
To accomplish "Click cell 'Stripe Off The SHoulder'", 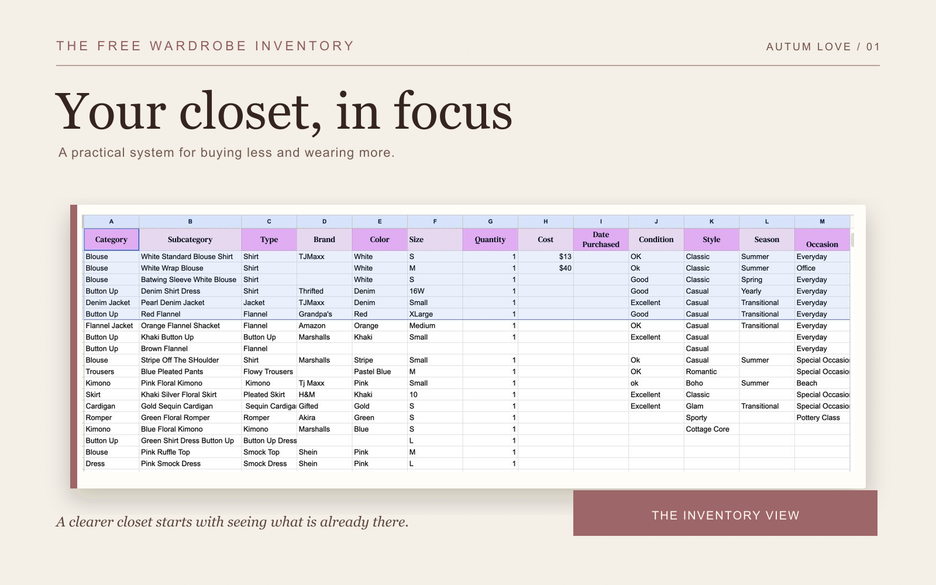I will [190, 360].
